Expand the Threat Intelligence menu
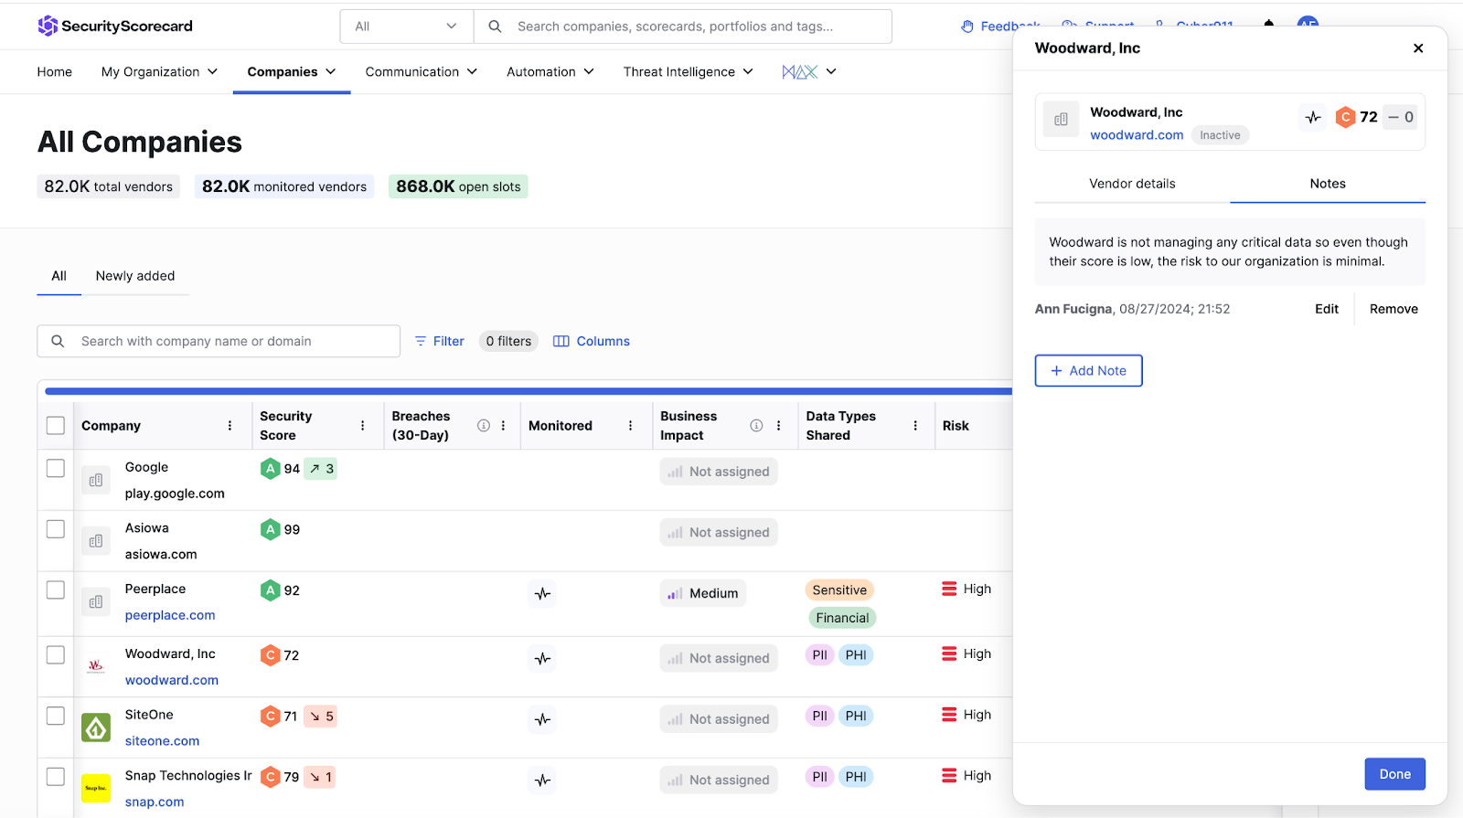 tap(689, 71)
